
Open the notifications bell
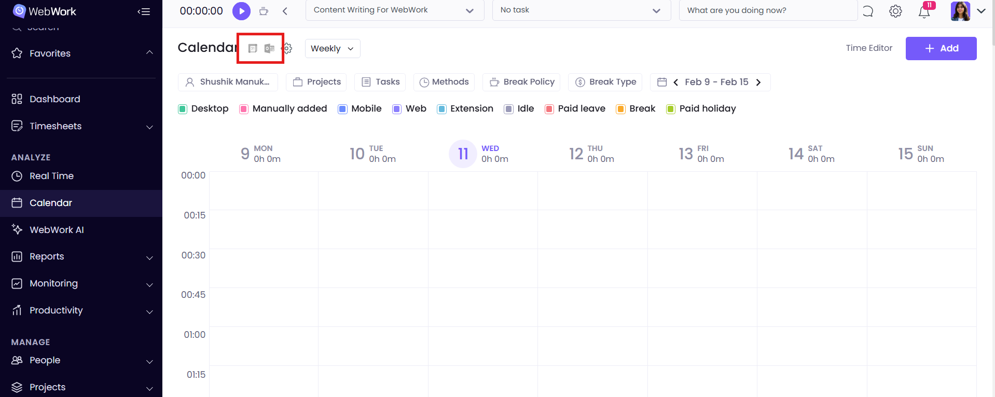[924, 11]
